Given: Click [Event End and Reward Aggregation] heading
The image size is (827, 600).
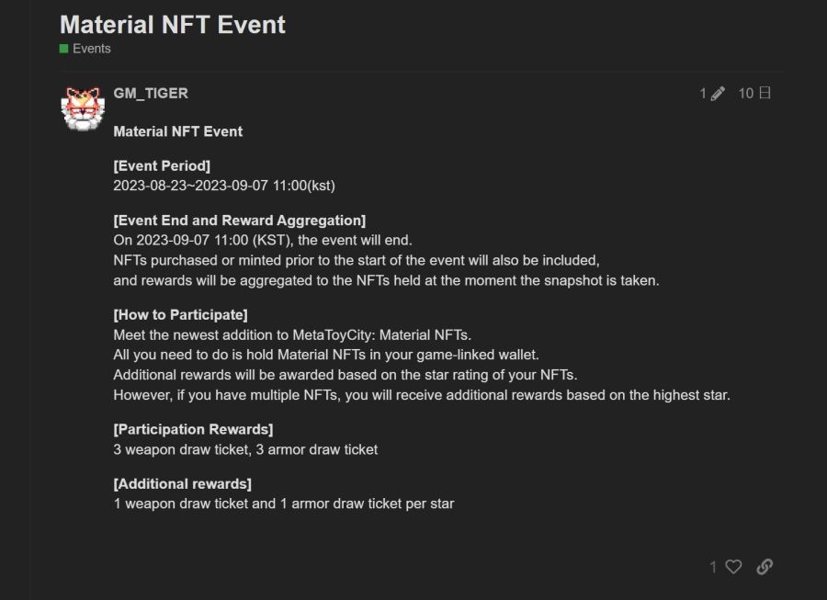Looking at the screenshot, I should click(x=240, y=221).
